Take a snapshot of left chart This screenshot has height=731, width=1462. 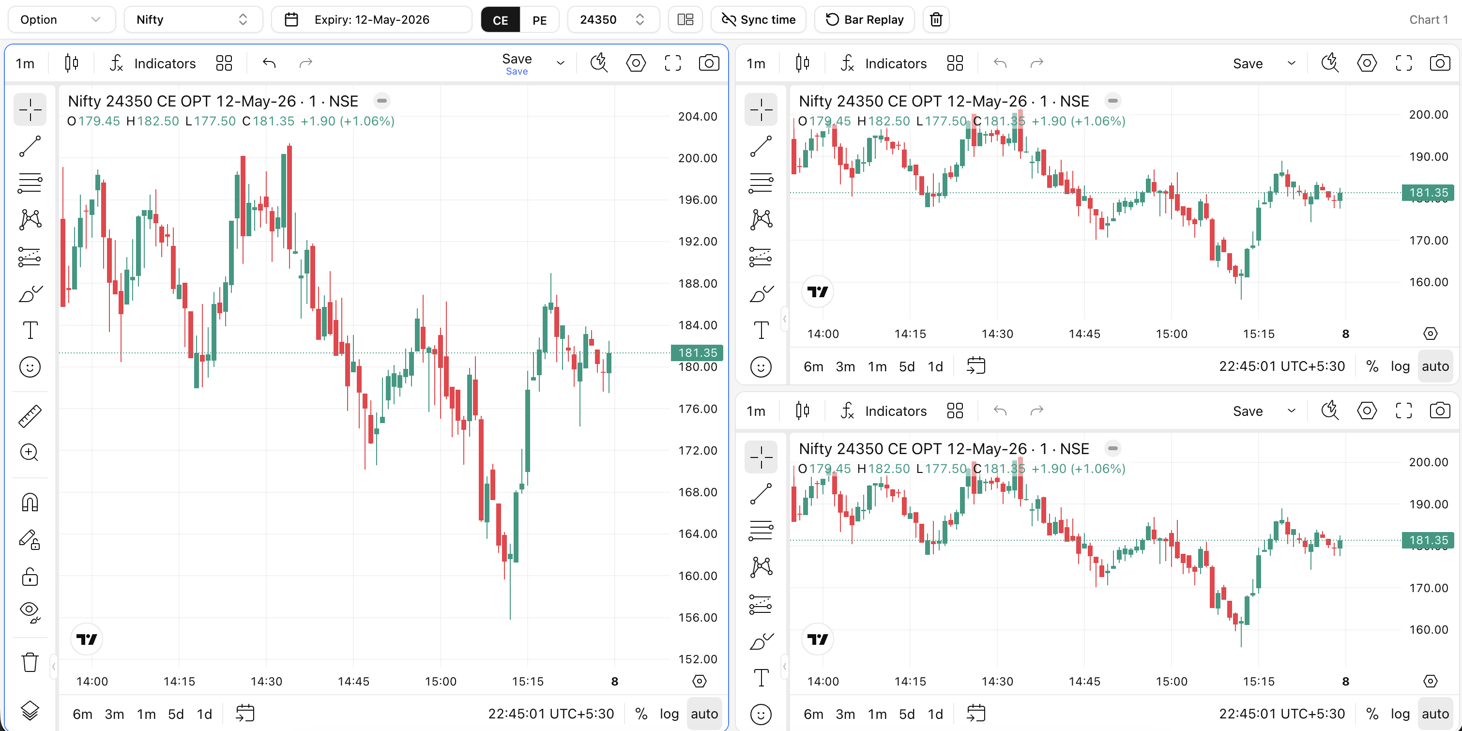click(709, 63)
